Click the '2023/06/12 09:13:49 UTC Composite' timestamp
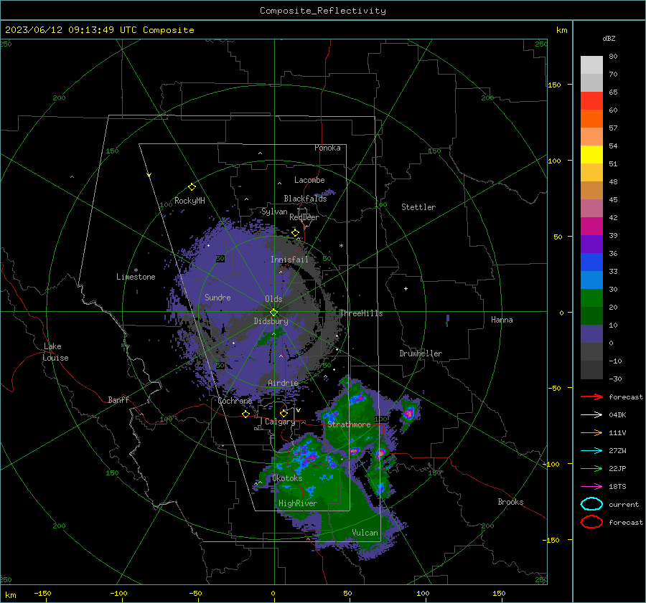This screenshot has height=603, width=646. 99,30
